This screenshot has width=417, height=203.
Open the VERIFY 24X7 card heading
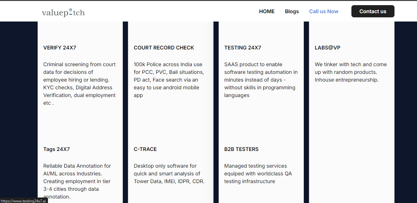pos(60,48)
